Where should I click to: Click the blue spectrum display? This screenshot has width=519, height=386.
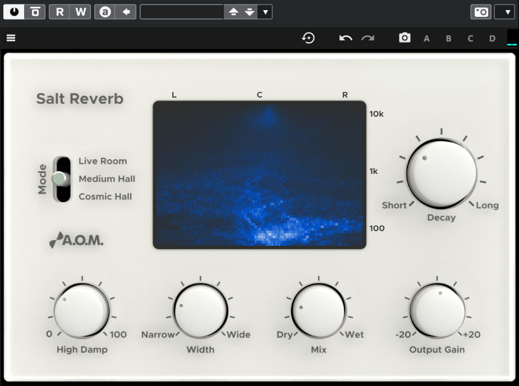259,175
